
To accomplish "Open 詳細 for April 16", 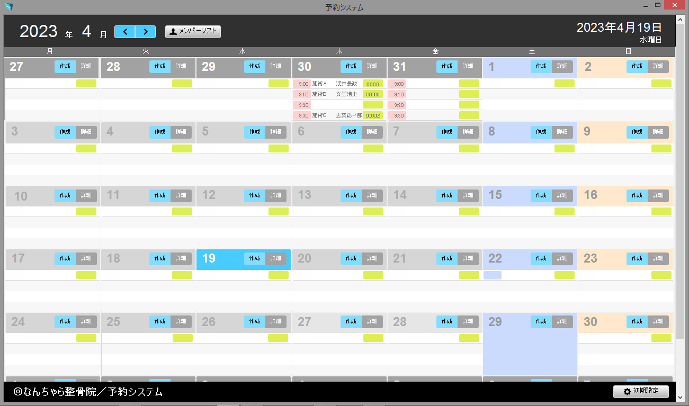I will (658, 196).
